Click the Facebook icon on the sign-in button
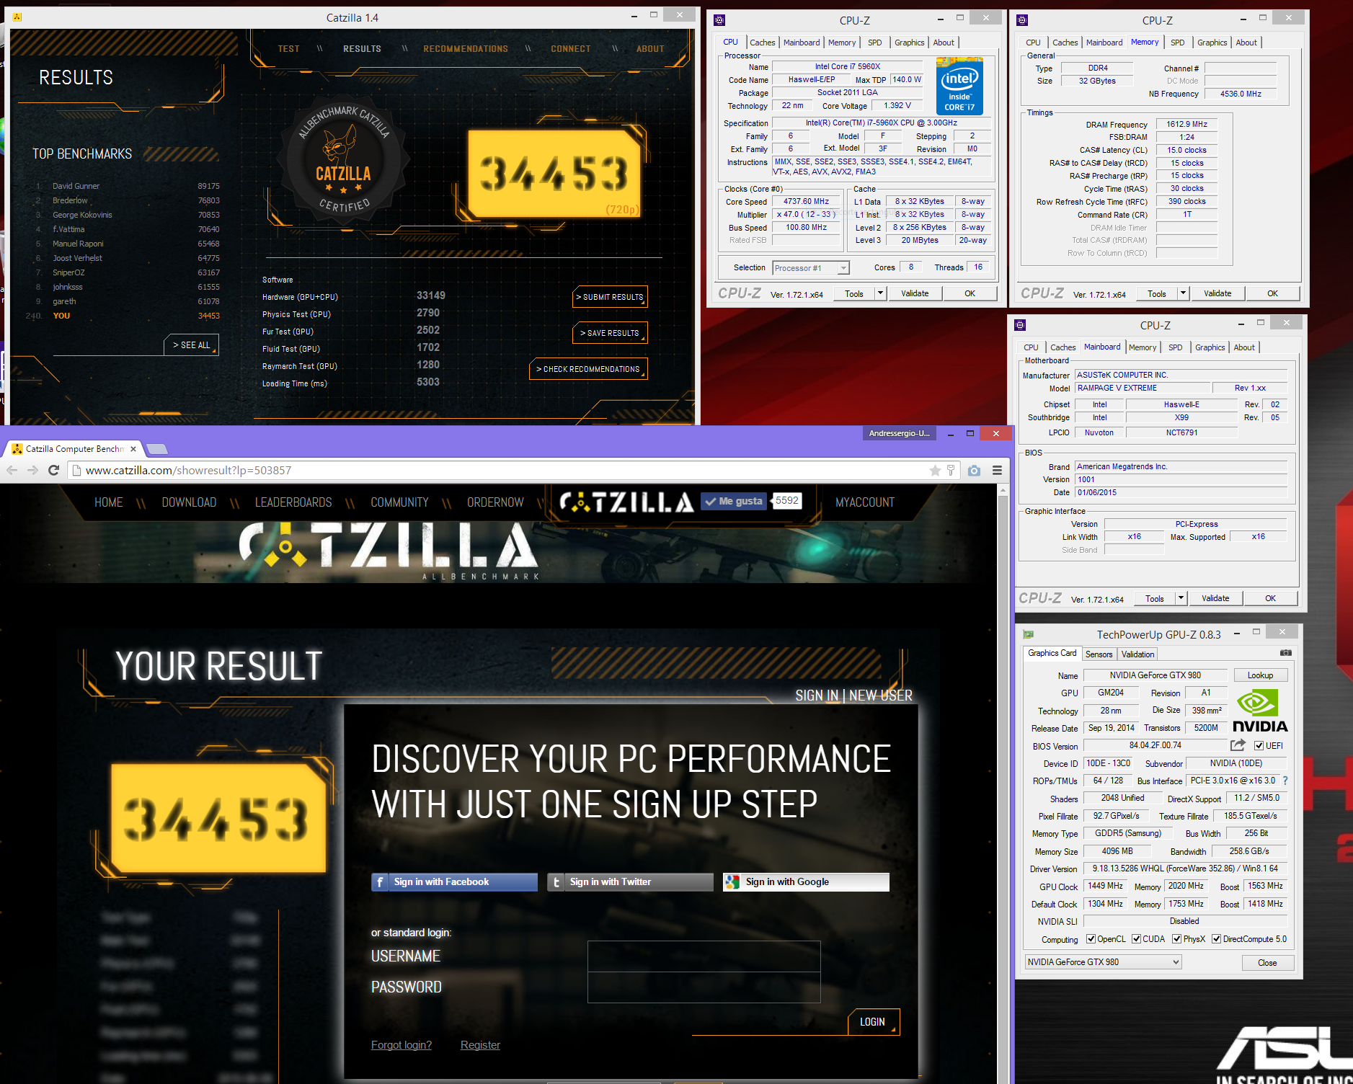The height and width of the screenshot is (1084, 1353). (380, 882)
